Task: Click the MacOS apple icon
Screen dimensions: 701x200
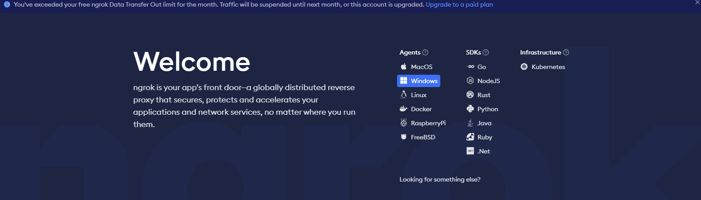Action: click(403, 67)
